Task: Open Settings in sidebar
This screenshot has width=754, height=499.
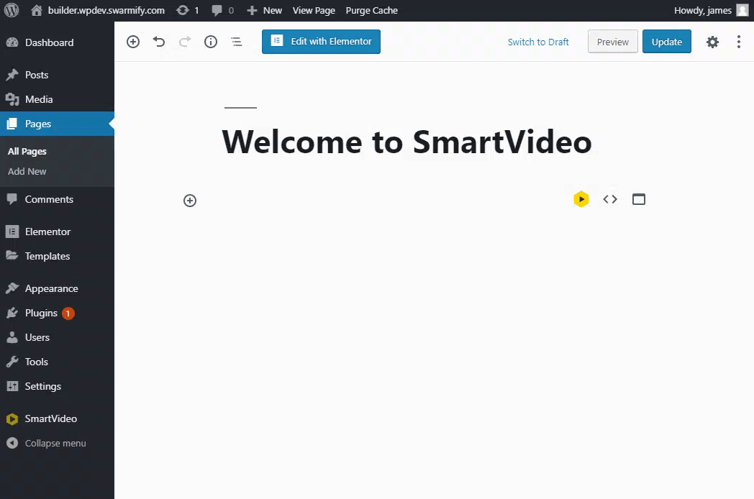Action: tap(57, 387)
